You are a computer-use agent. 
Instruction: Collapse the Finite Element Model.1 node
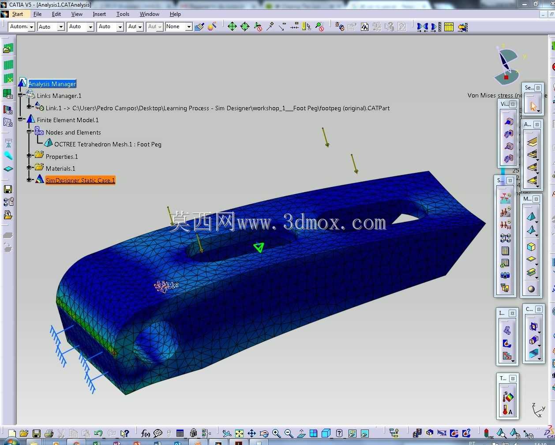pos(21,119)
